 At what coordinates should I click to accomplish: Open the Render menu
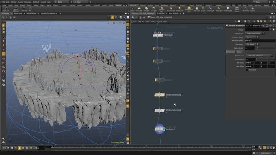pos(13,2)
